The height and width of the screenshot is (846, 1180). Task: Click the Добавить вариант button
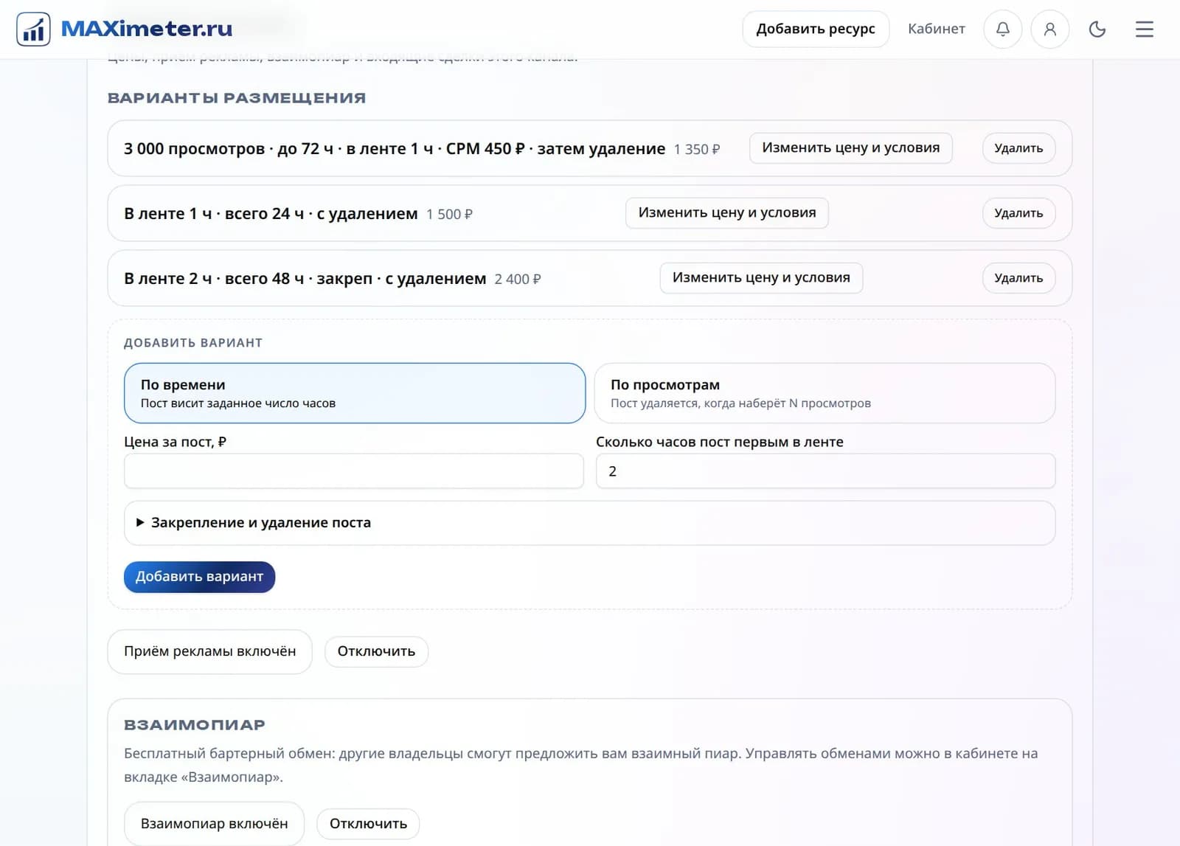199,577
